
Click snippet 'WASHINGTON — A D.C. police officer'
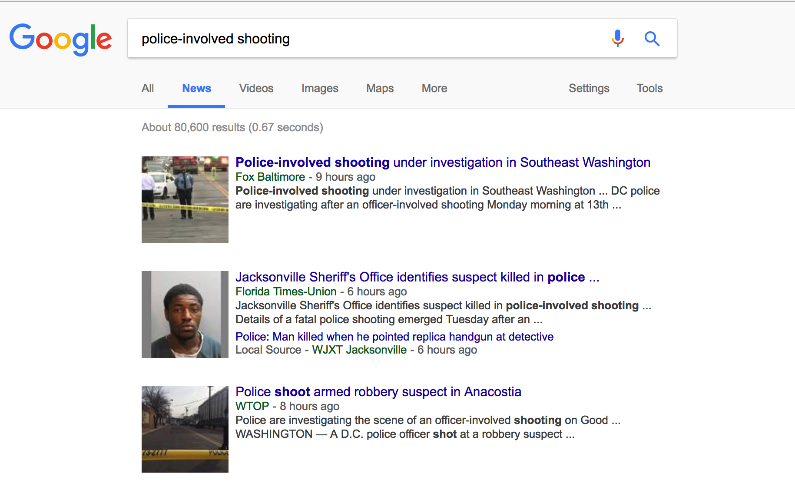[x=405, y=434]
